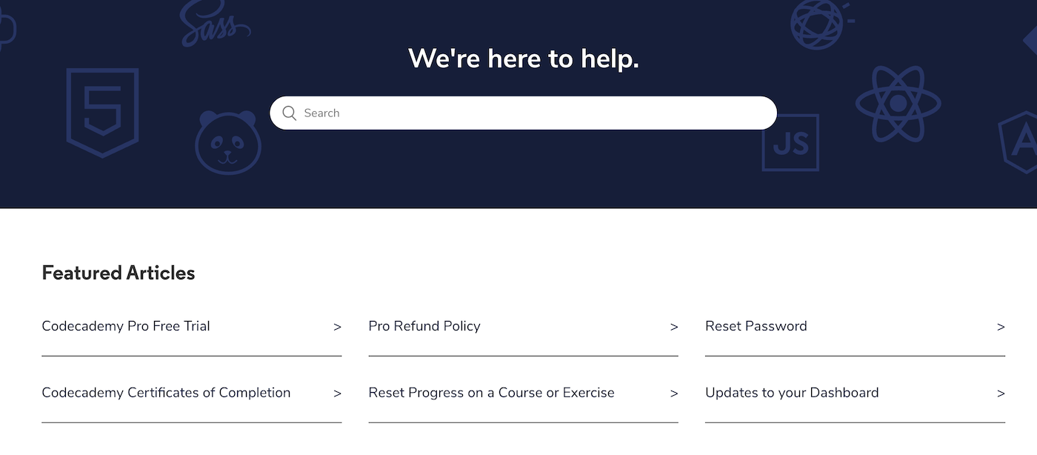Click chevron beside Certificates of Completion

pyautogui.click(x=337, y=393)
